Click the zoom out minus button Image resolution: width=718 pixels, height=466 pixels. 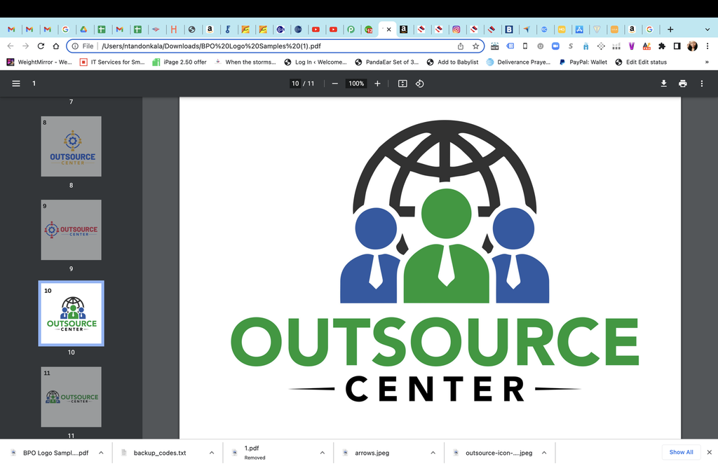[x=335, y=83]
